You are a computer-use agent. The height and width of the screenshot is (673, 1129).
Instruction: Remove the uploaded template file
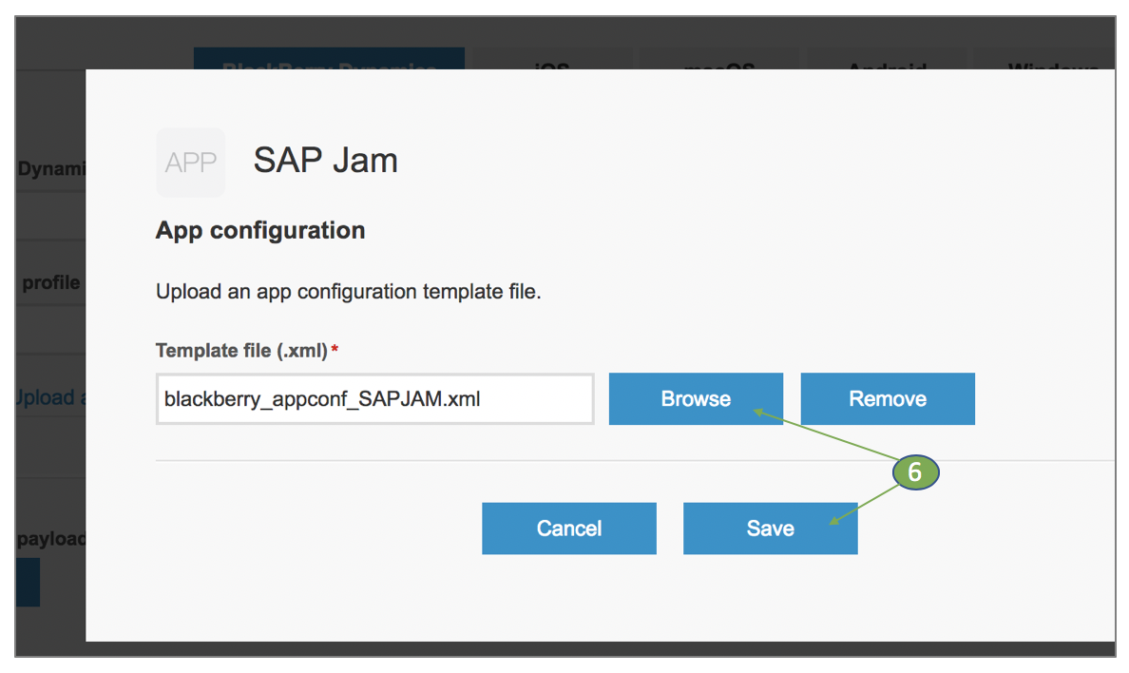(888, 399)
